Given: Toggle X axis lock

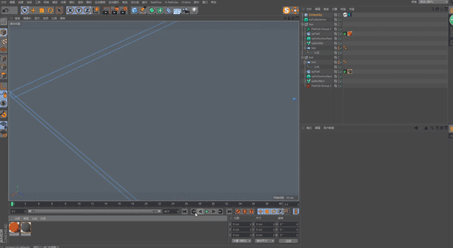Looking at the screenshot, I should pyautogui.click(x=70, y=11).
